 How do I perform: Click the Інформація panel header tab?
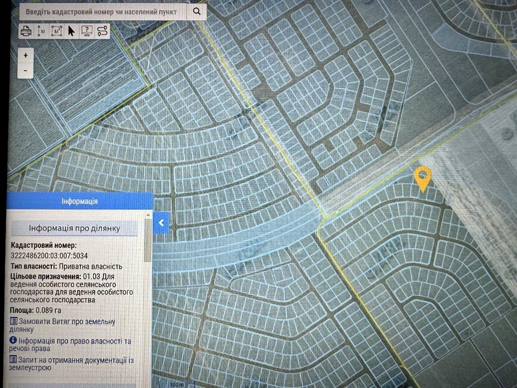click(80, 201)
